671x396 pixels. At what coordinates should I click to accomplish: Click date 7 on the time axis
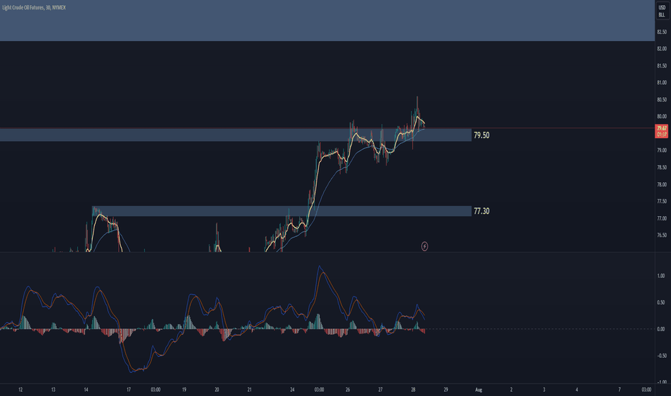[x=619, y=390]
